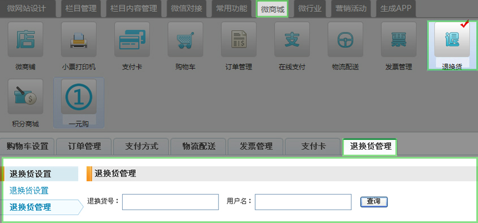Open the 生成APP top tab
This screenshot has height=223, width=478.
pyautogui.click(x=395, y=8)
